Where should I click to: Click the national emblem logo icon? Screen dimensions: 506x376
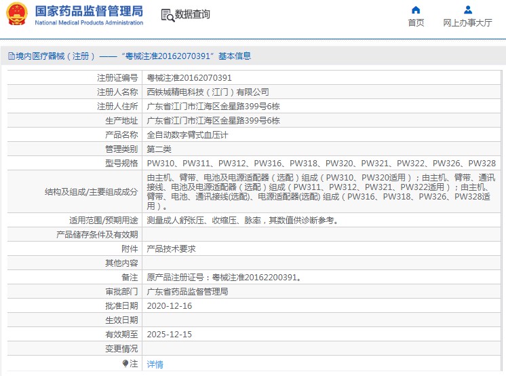[17, 14]
